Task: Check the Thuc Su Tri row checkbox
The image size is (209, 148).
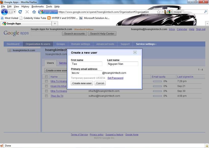Action: (46, 96)
